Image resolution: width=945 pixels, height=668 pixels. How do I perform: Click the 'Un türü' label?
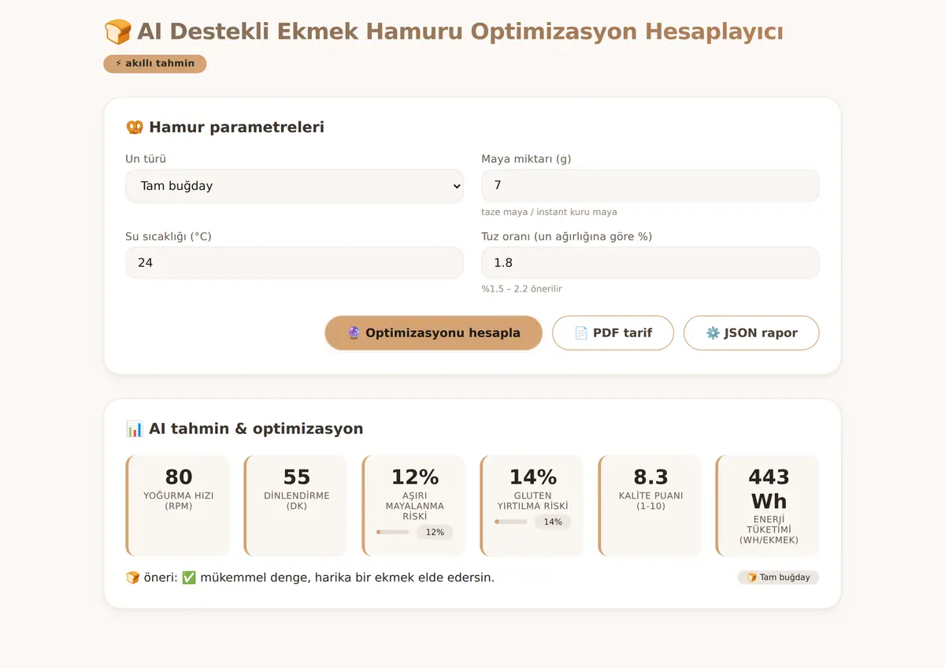point(146,159)
